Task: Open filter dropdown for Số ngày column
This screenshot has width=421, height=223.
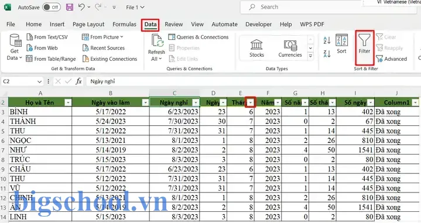Action: pyautogui.click(x=371, y=102)
